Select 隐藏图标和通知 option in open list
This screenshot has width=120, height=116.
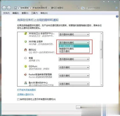click(74, 49)
